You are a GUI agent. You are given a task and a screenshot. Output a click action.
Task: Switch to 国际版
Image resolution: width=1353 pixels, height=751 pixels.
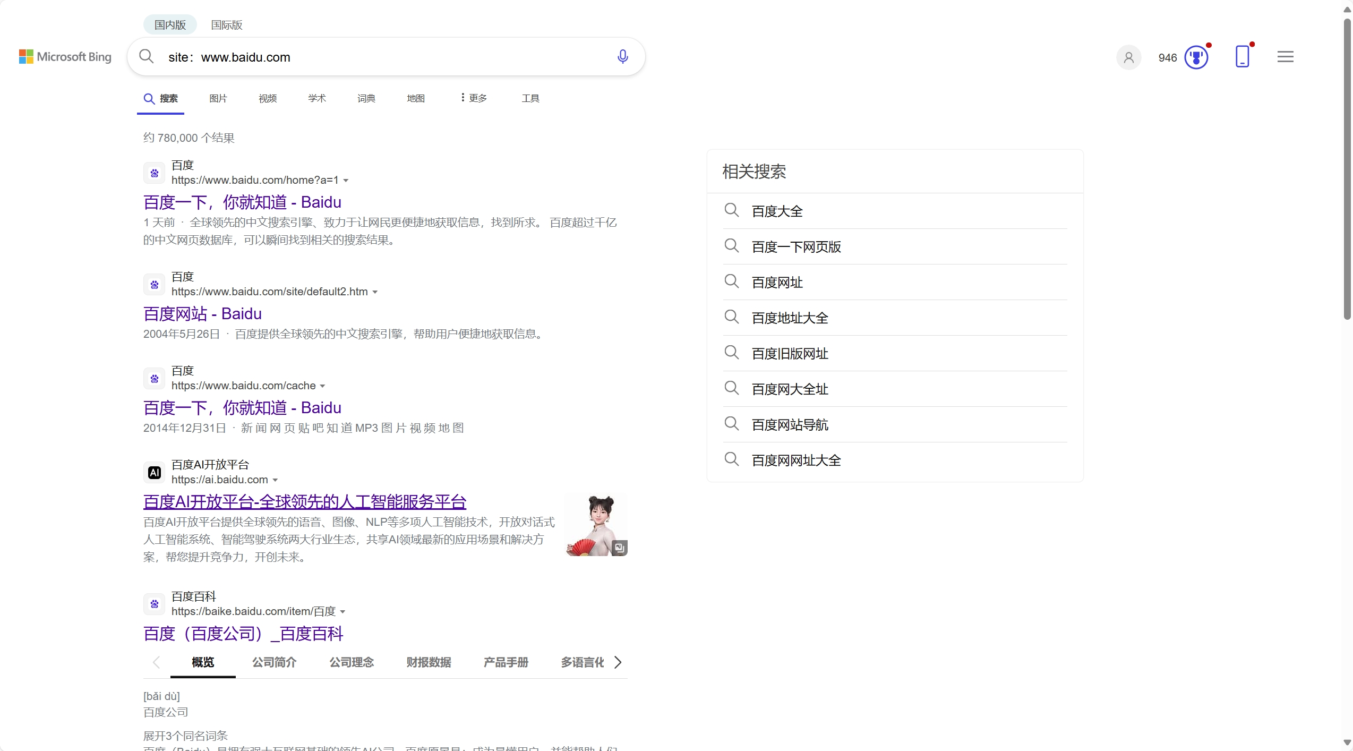click(227, 25)
